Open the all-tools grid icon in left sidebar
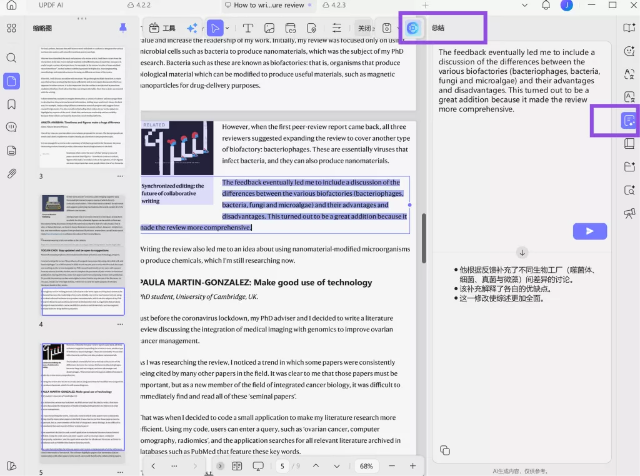The width and height of the screenshot is (640, 476). (11, 28)
